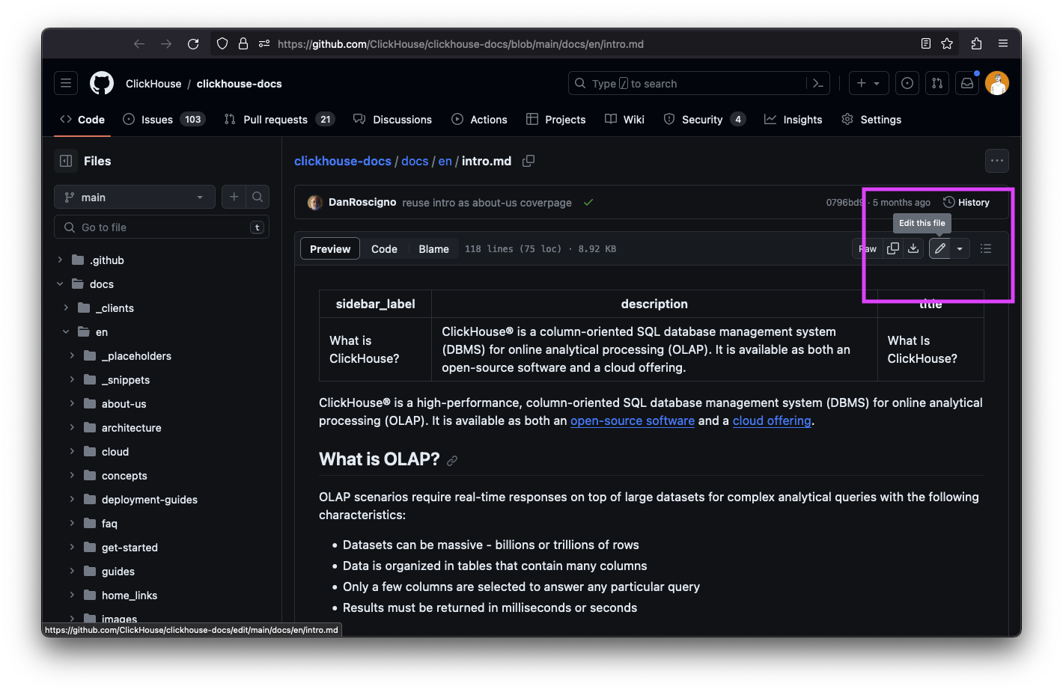Open notifications inbox icon
This screenshot has width=1063, height=692.
tap(967, 84)
